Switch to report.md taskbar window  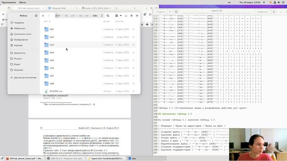coord(106,158)
